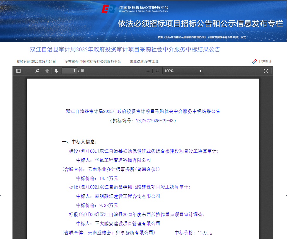Click the page number input field
Screen dimensions: 289x241
point(69,71)
